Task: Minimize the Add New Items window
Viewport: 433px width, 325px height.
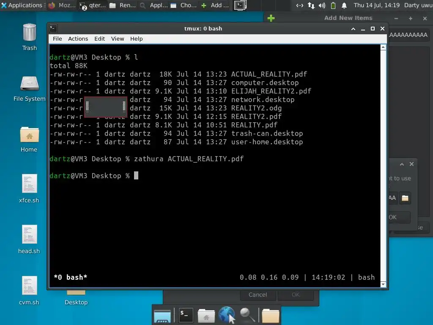Action: coord(396,19)
